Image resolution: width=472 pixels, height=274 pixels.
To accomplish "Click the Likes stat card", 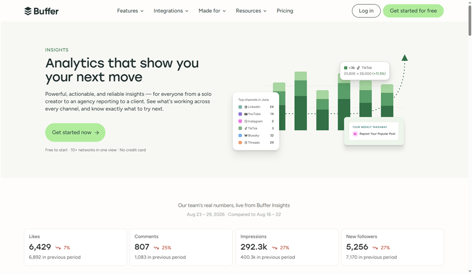I will pyautogui.click(x=75, y=247).
